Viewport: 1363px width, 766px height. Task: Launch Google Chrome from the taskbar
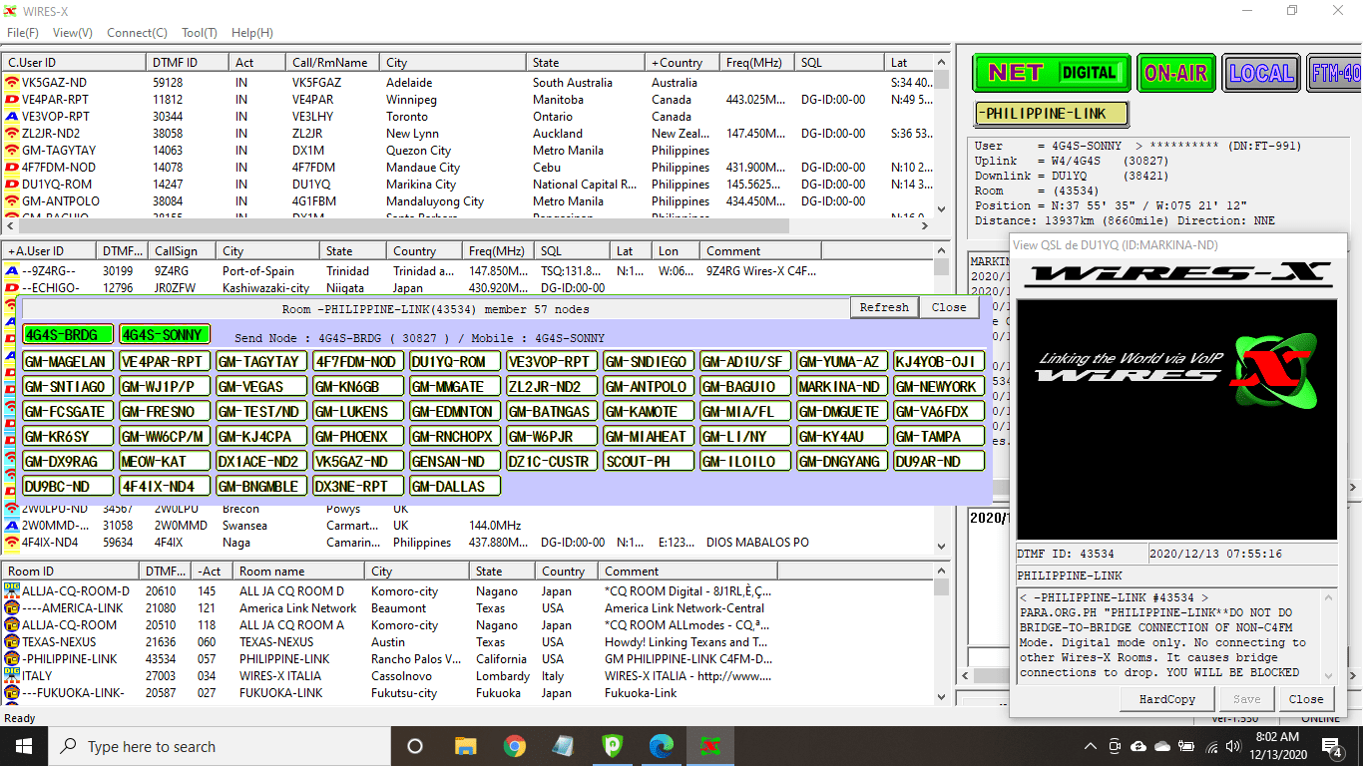click(515, 746)
